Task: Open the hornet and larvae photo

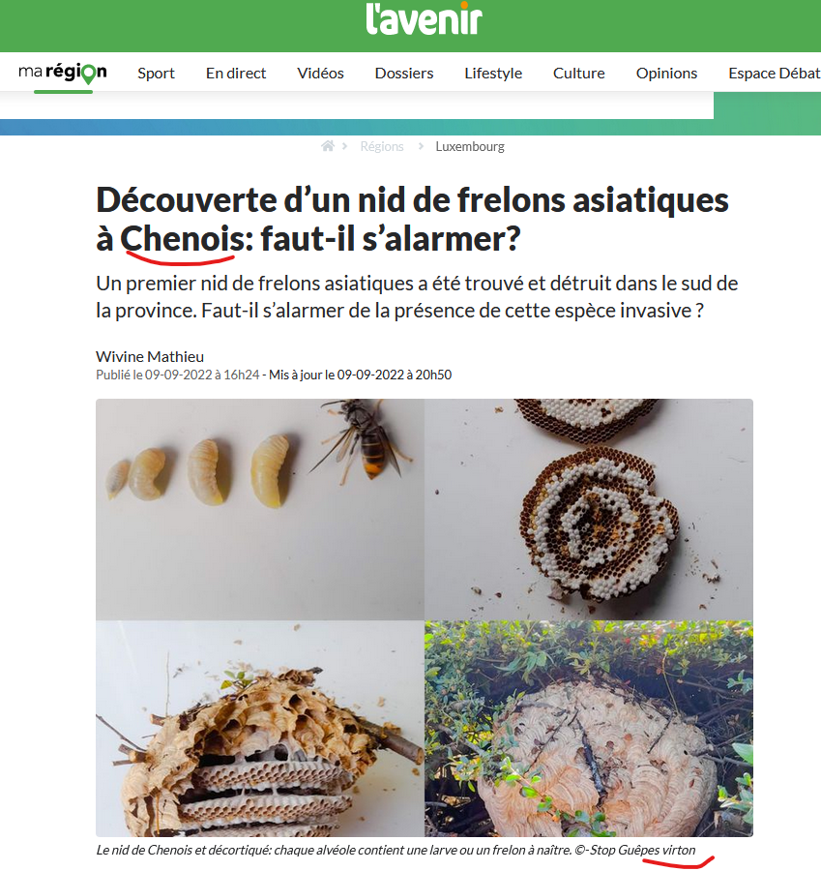Action: point(260,509)
